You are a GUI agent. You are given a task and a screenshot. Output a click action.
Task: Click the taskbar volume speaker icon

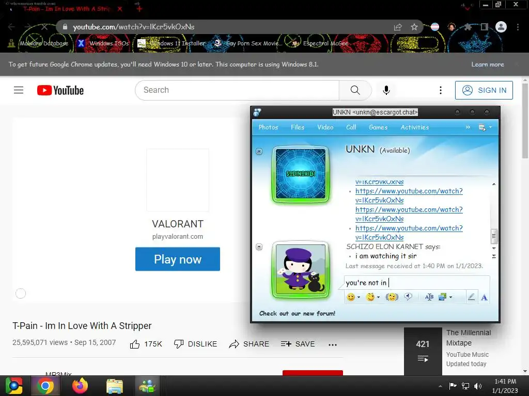pos(478,386)
